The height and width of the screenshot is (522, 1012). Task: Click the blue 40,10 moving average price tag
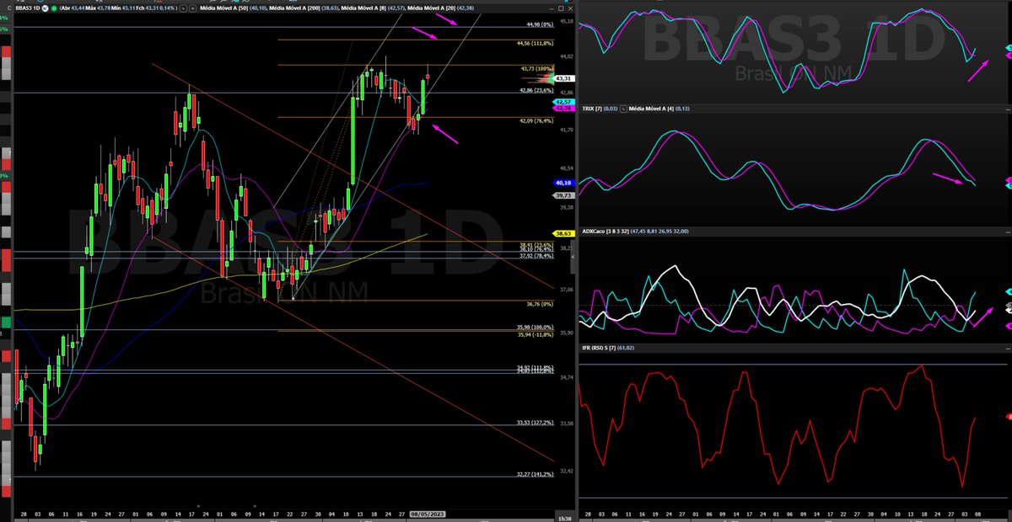[563, 183]
